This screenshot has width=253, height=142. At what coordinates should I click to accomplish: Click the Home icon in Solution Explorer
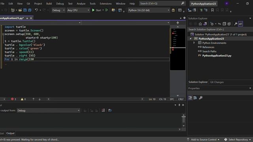200,24
